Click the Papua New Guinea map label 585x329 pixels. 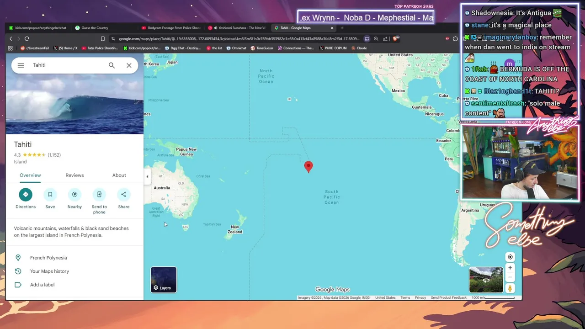(x=186, y=152)
